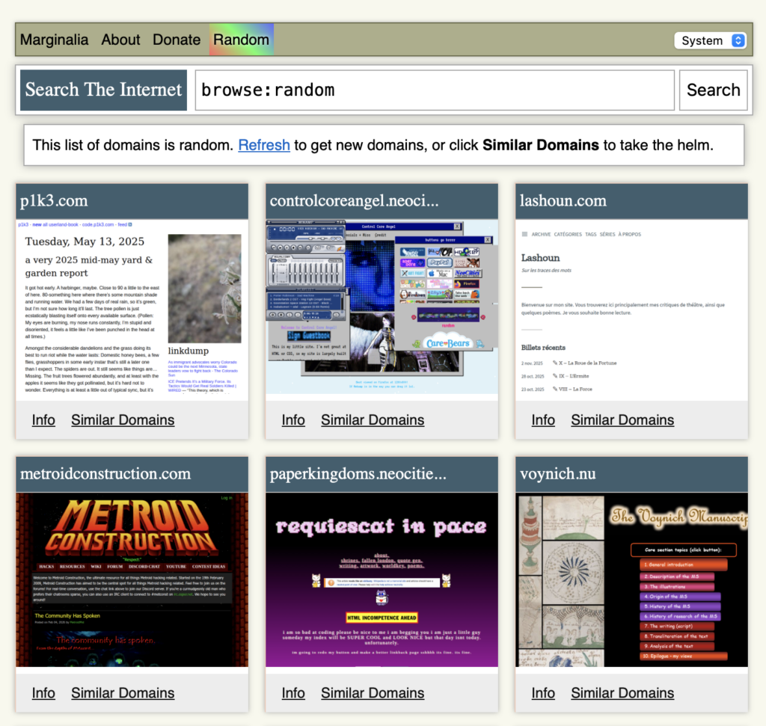This screenshot has width=766, height=726.
Task: Switch to the Random tab
Action: 241,40
